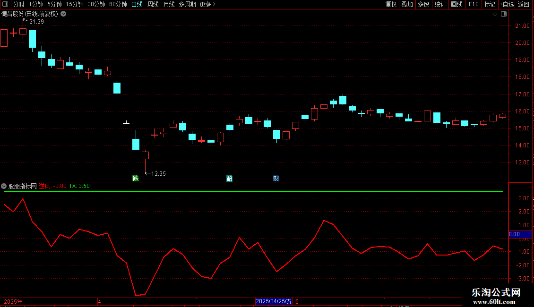534x307 pixels.
Task: Select the 1分钟 period
Action: tap(36, 4)
